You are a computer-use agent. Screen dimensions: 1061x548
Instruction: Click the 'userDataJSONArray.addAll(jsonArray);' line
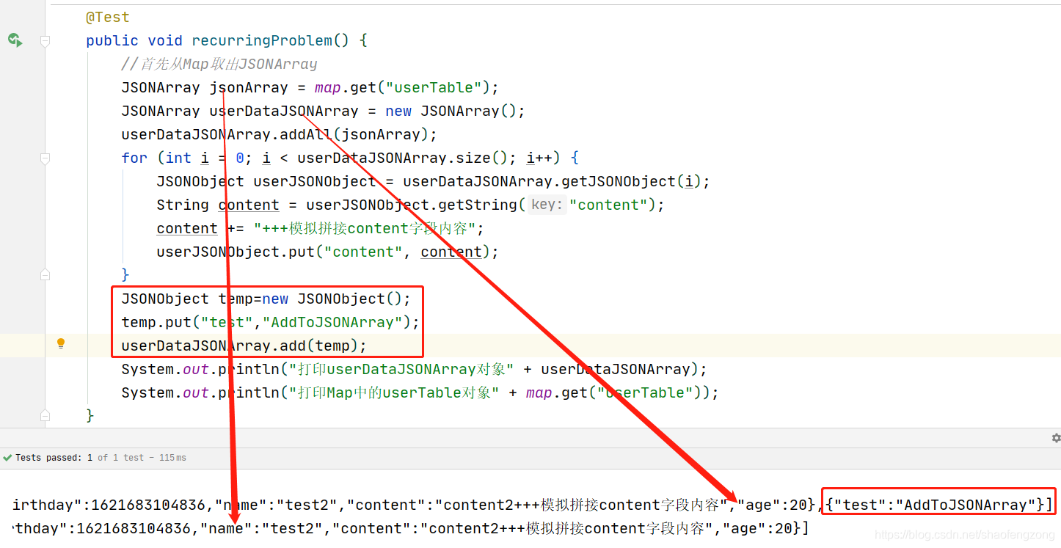pos(279,134)
